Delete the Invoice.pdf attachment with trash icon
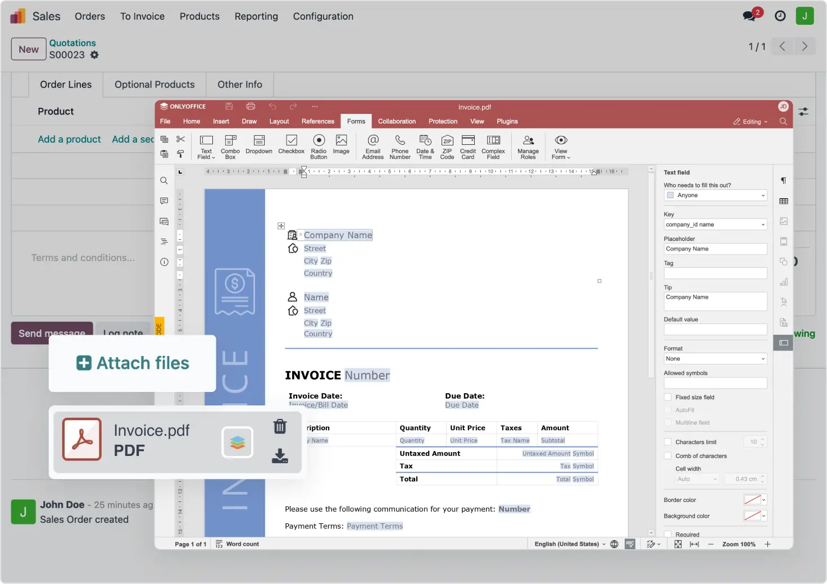Image resolution: width=827 pixels, height=584 pixels. coord(280,426)
